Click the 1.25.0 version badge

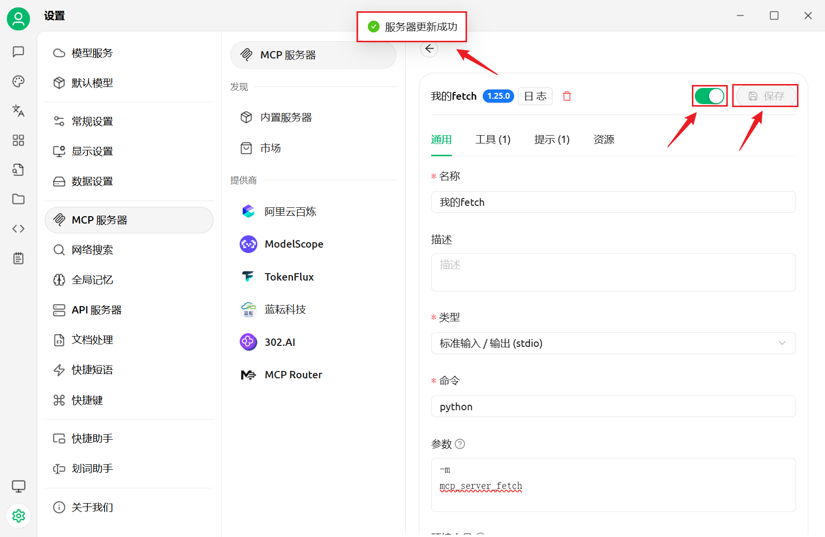click(498, 96)
